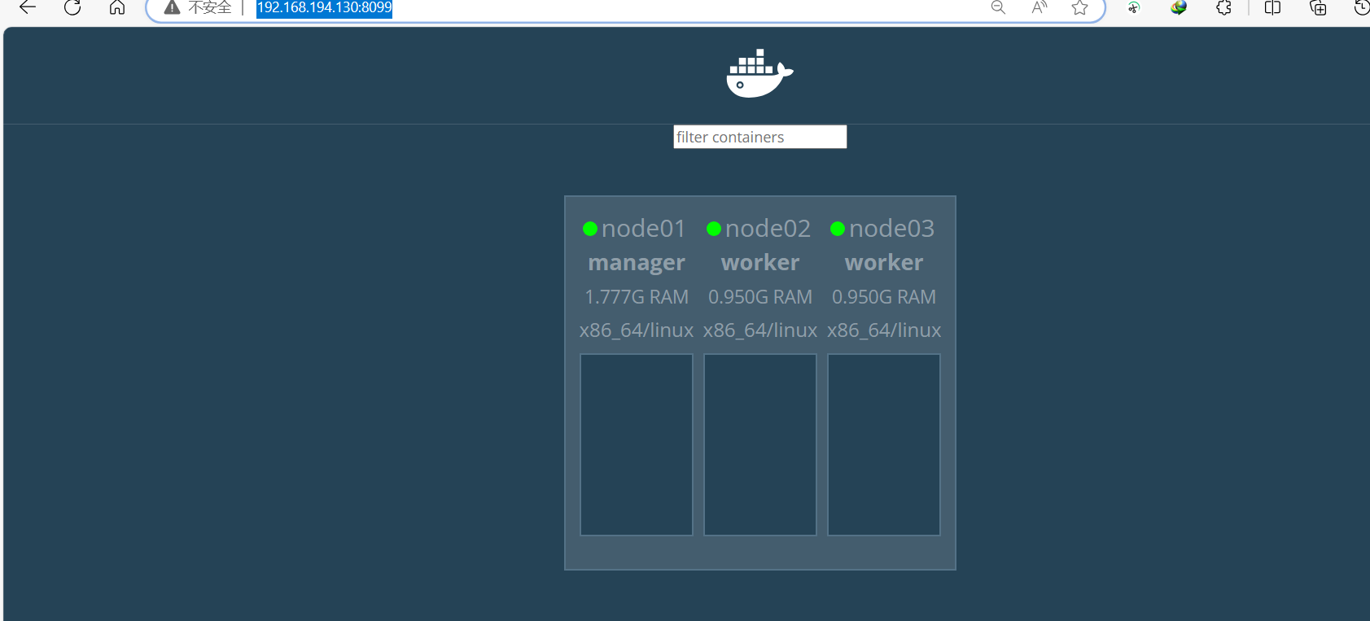The width and height of the screenshot is (1370, 621).
Task: Click node02 green status dot
Action: coord(714,229)
